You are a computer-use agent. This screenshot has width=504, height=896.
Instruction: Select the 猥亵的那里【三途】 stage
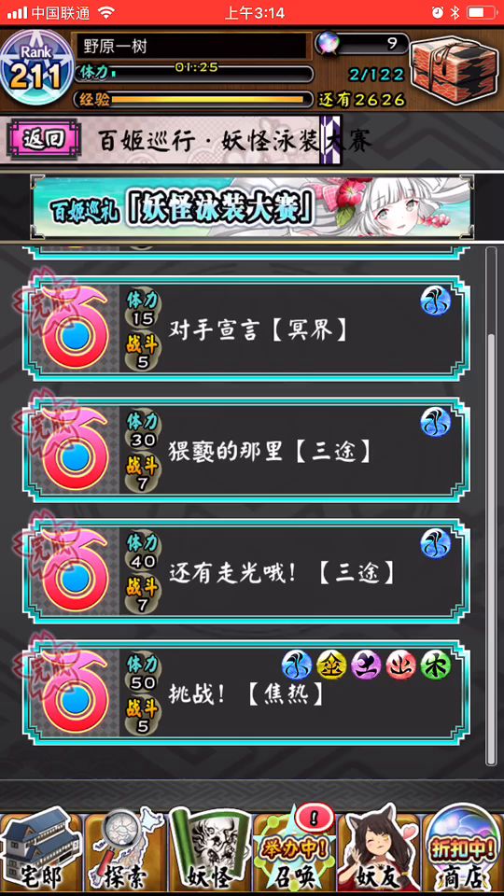246,450
